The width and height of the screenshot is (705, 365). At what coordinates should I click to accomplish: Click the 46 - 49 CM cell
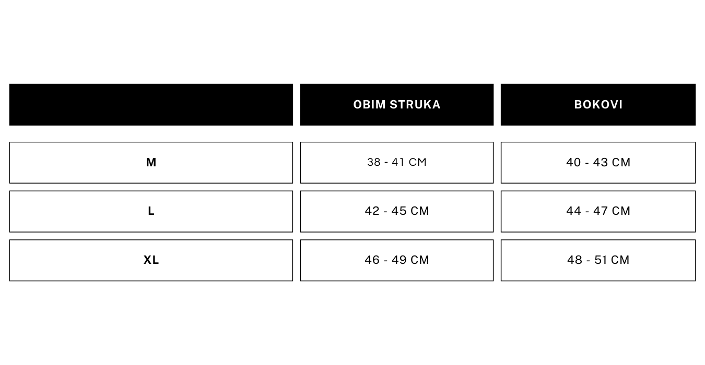coord(397,260)
